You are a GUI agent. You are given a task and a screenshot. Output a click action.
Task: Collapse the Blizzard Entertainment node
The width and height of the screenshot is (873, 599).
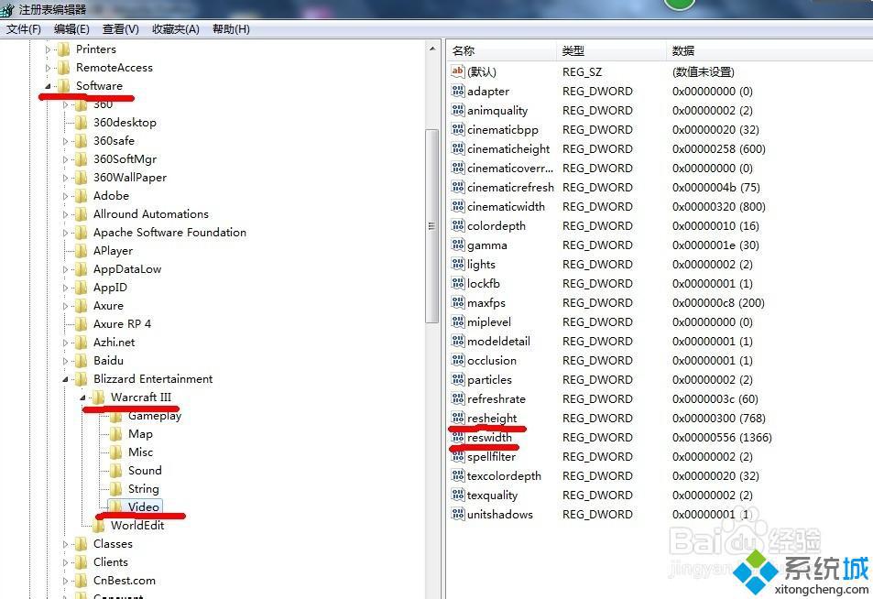[66, 379]
